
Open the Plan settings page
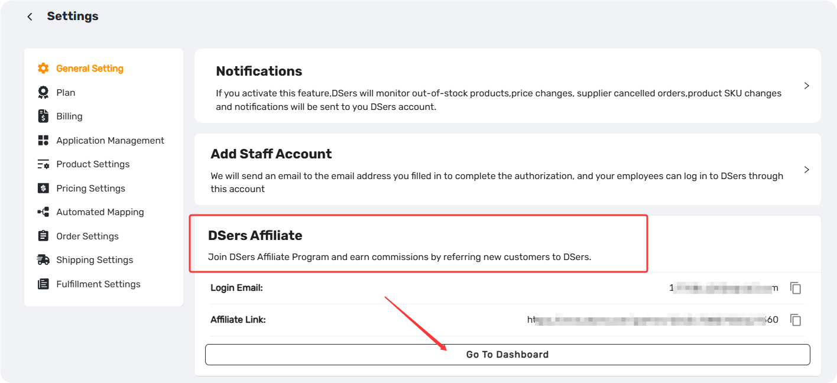pyautogui.click(x=66, y=92)
